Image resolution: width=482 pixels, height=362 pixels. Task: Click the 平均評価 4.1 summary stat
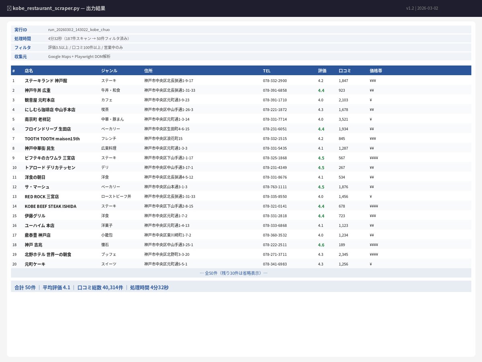coord(56,288)
